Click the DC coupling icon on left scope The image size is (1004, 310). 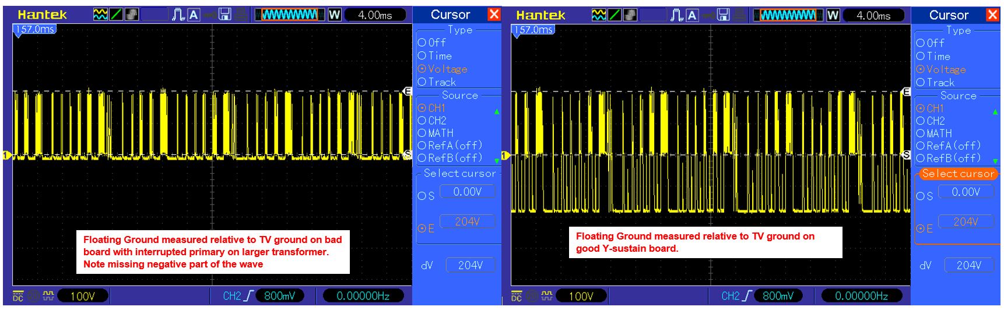point(18,296)
